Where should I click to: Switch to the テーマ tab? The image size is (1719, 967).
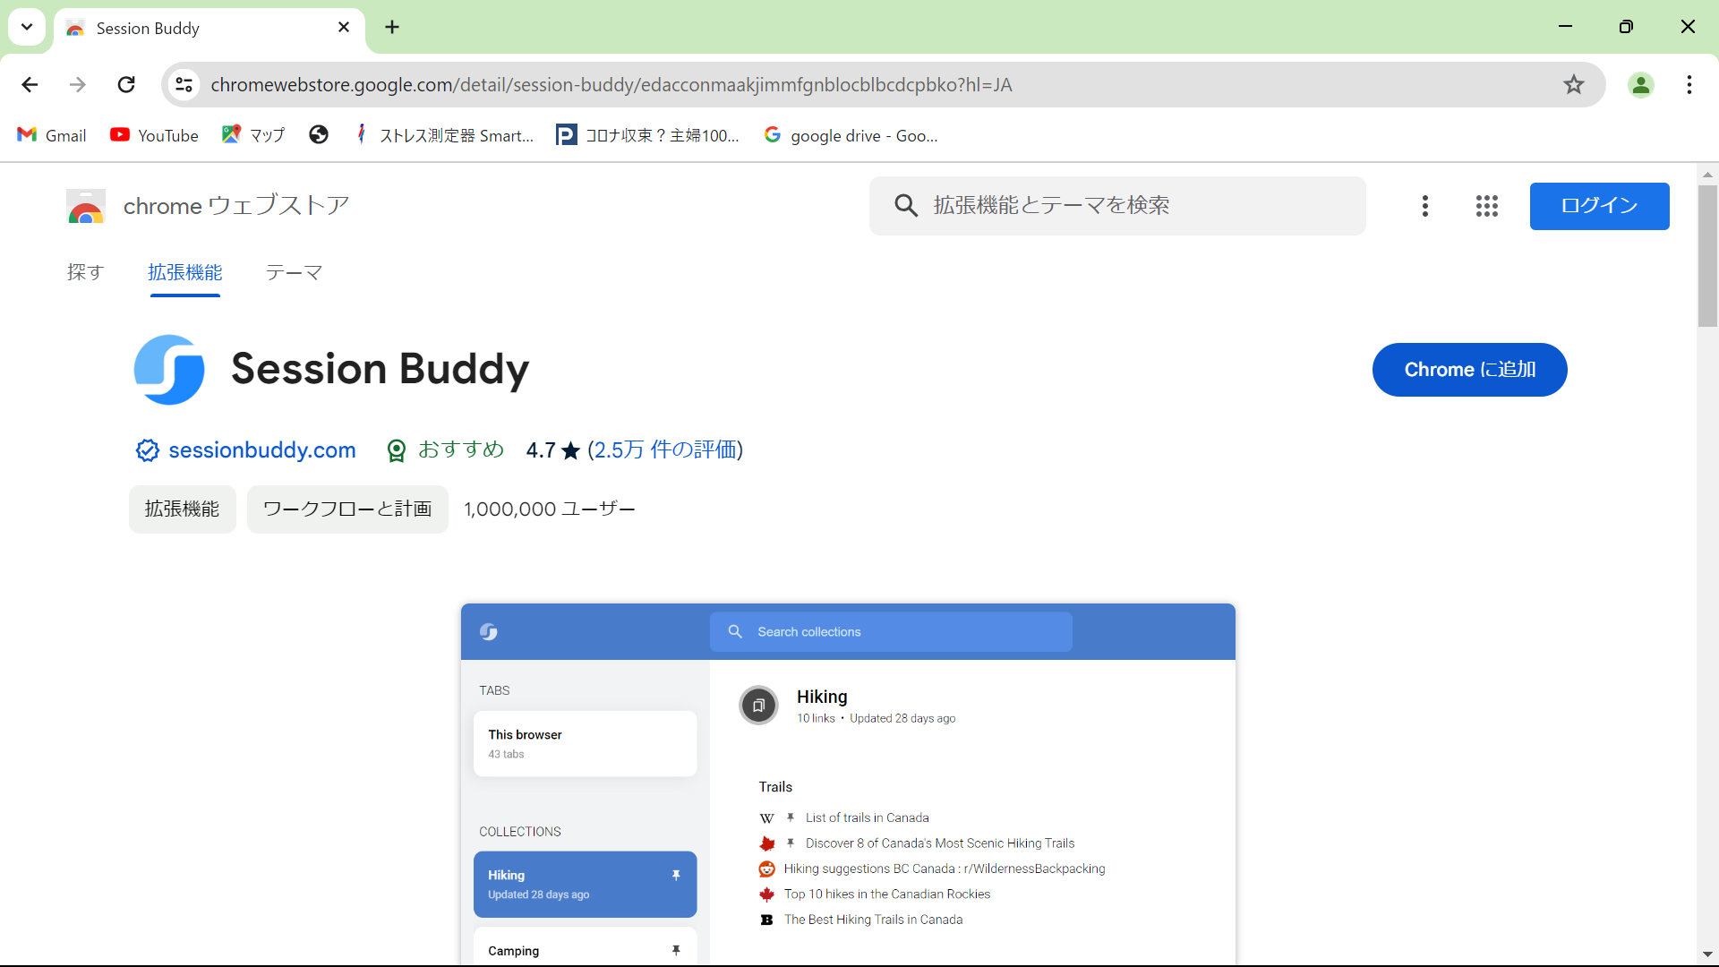(293, 273)
